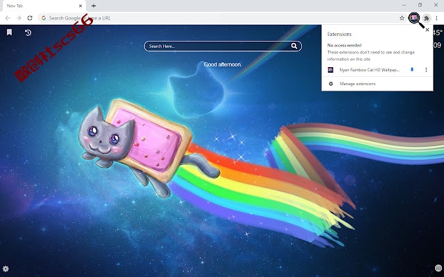This screenshot has height=277, width=444.
Task: Open bookmarks icon on new tab page
Action: [x=9, y=33]
